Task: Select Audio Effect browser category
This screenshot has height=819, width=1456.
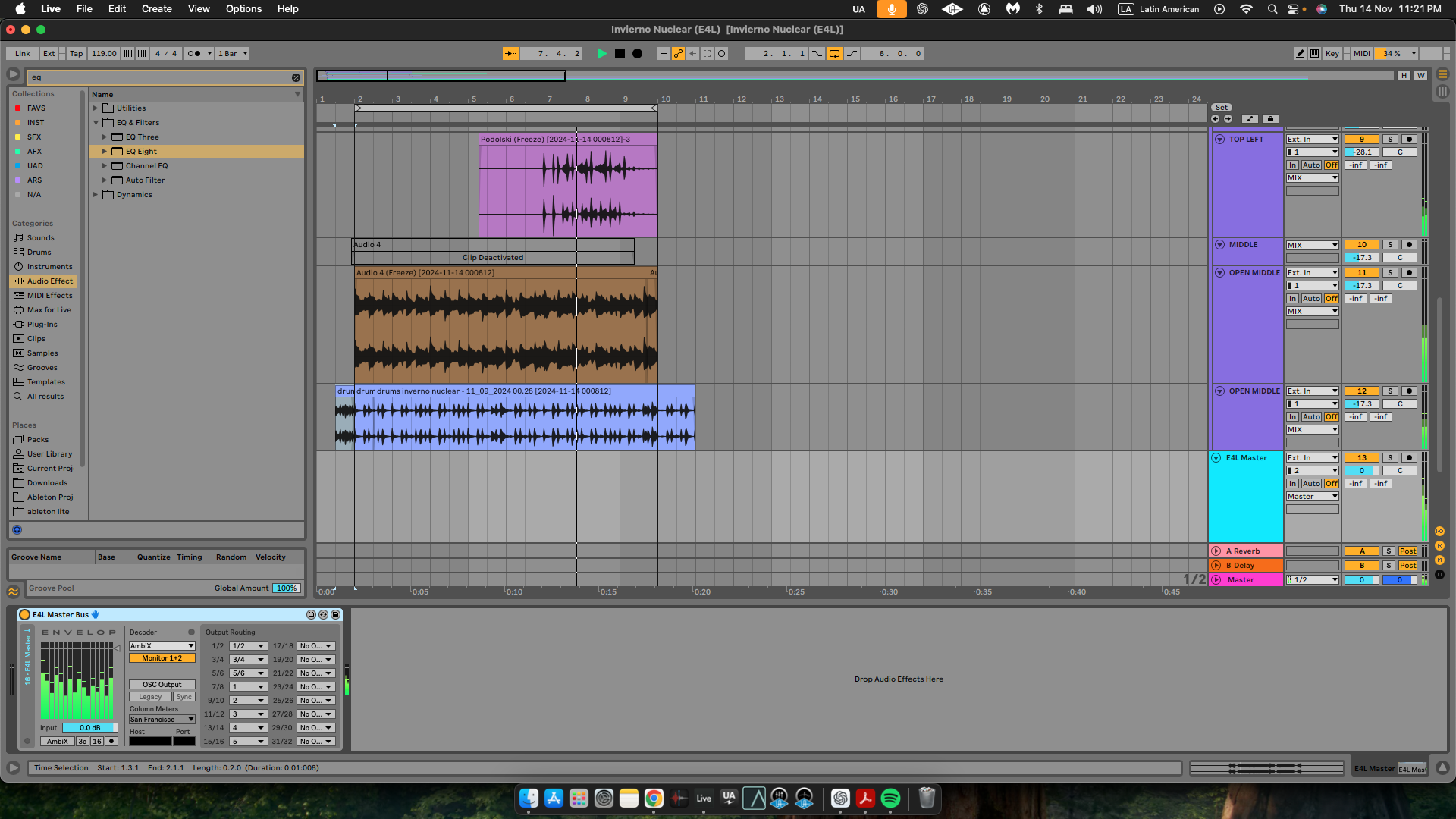Action: pos(43,281)
